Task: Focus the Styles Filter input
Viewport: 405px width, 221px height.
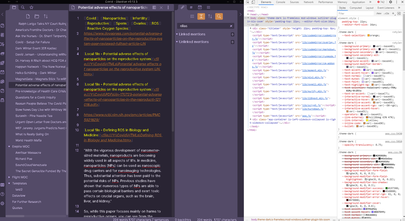Action: [x=356, y=13]
